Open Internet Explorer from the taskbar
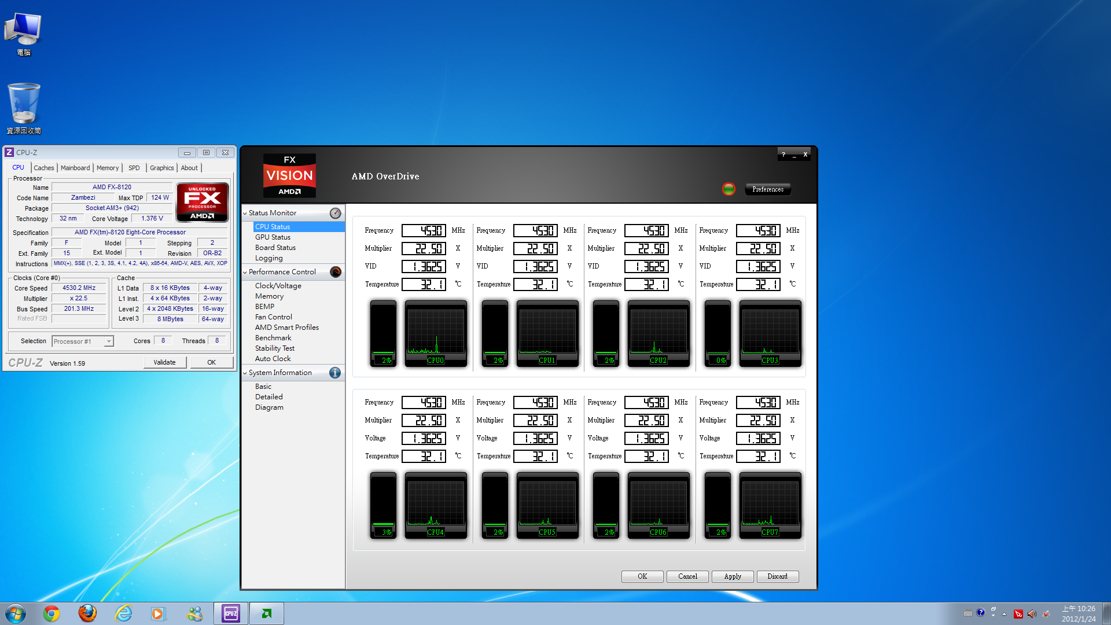Image resolution: width=1111 pixels, height=625 pixels. pos(123,613)
